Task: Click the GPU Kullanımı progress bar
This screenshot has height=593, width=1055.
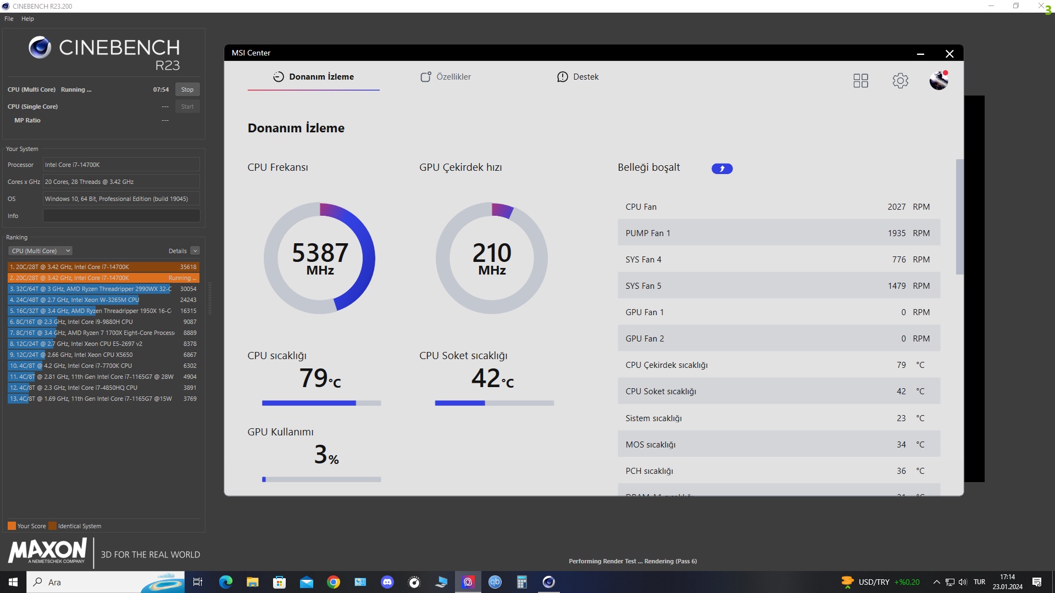Action: tap(321, 479)
